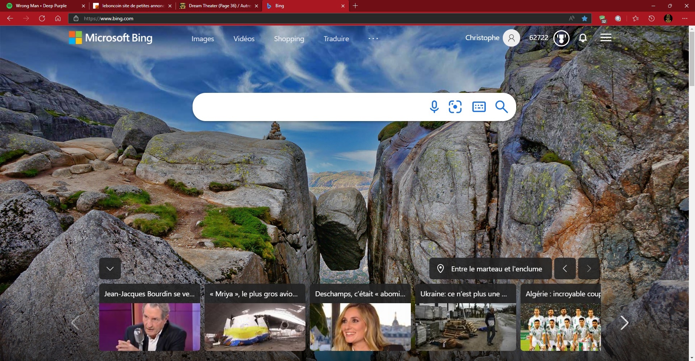Open browser History icon
Image resolution: width=695 pixels, height=361 pixels.
[x=652, y=18]
